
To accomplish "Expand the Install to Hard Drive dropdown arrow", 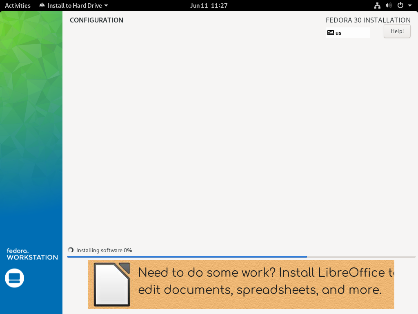I will [106, 5].
